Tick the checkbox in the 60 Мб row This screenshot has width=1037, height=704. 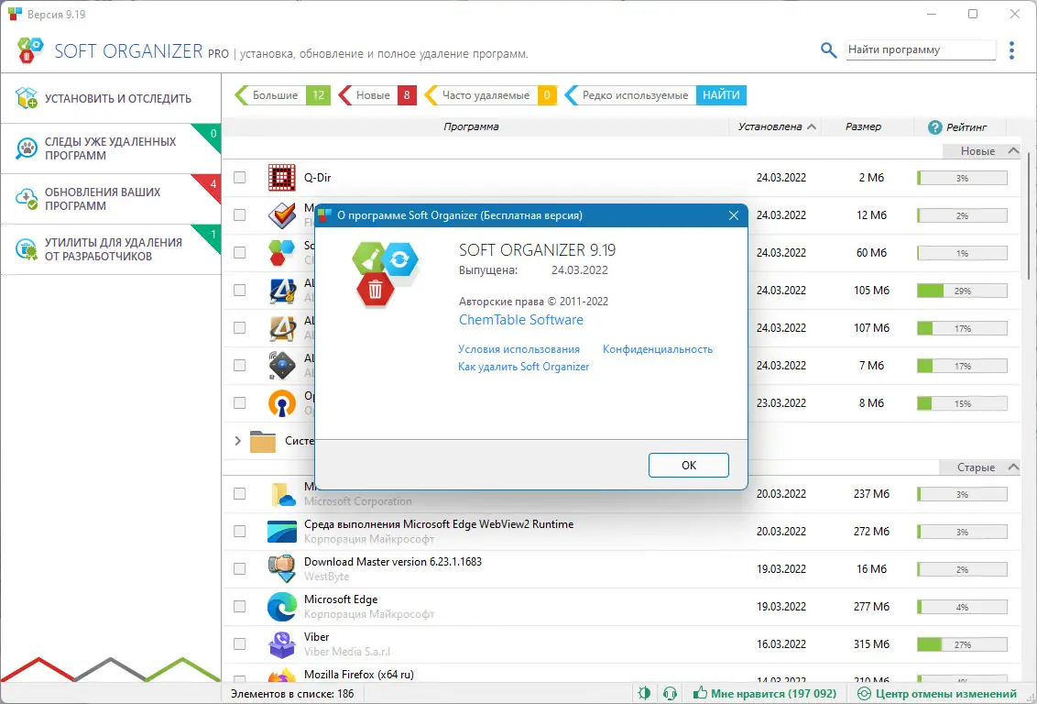pyautogui.click(x=239, y=253)
